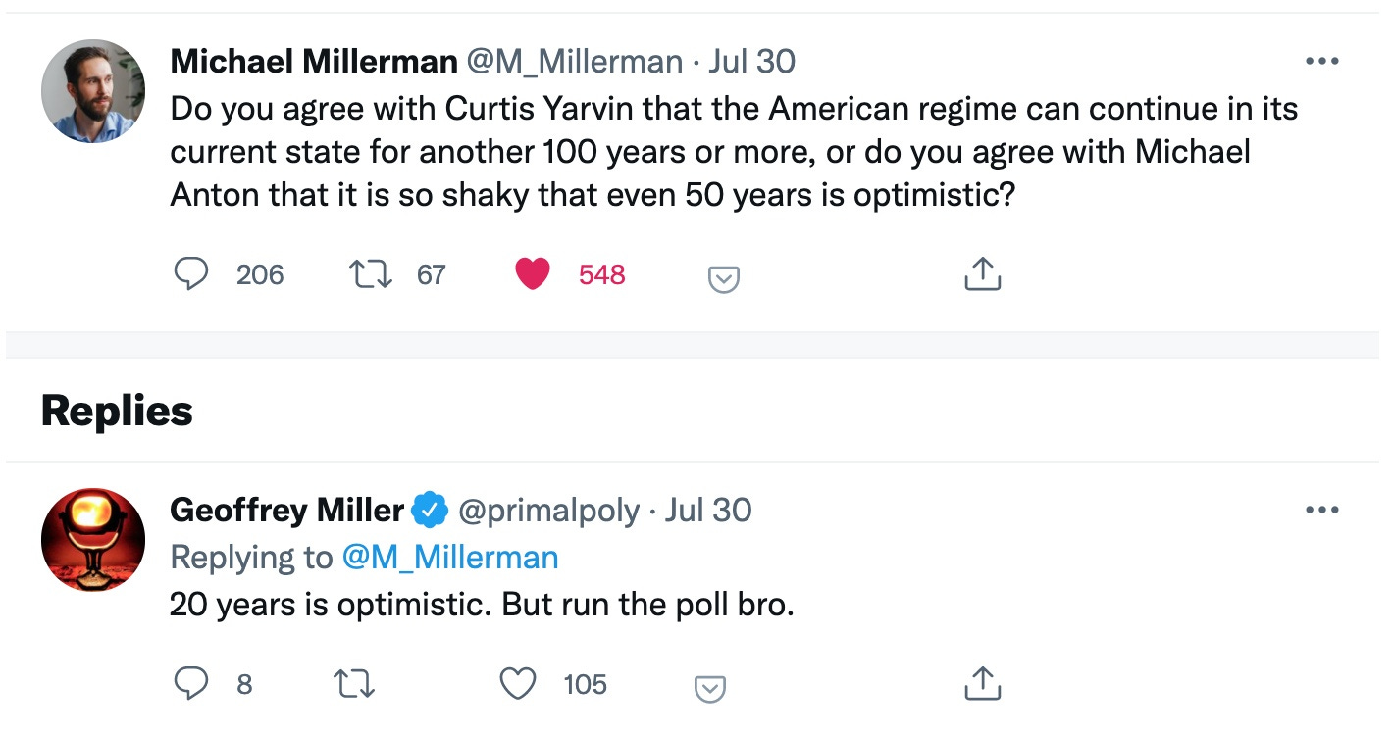Open replies on Michael Millerman's tweet
Viewport: 1393px width, 733px height.
click(191, 274)
